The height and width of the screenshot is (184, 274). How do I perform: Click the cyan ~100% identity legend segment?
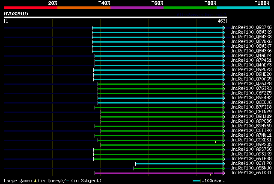tap(243, 8)
